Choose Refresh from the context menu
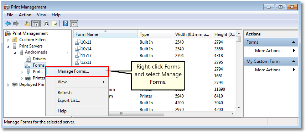Screen dimensions: 306x133 coord(77,93)
